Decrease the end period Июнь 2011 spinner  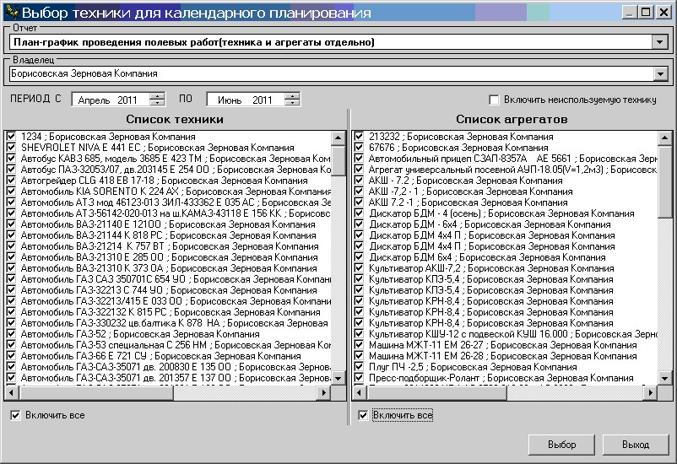pyautogui.click(x=292, y=103)
